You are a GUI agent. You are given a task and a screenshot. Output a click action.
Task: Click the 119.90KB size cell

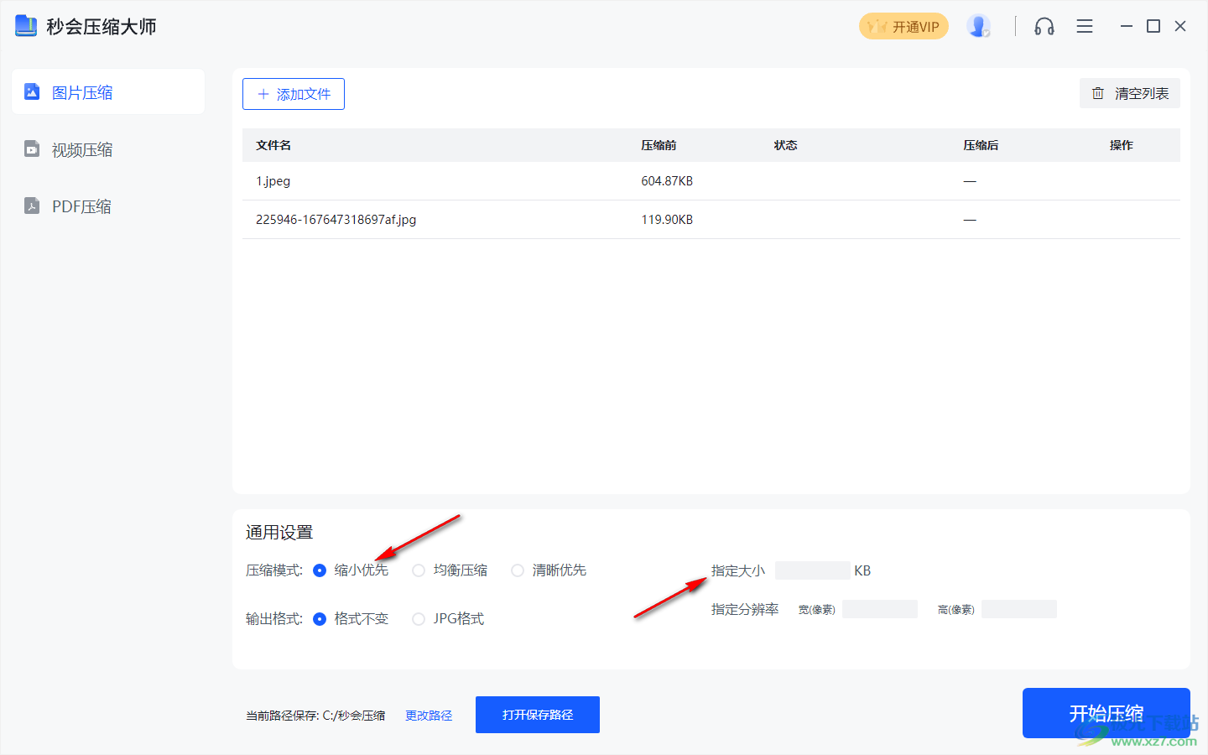tap(667, 220)
